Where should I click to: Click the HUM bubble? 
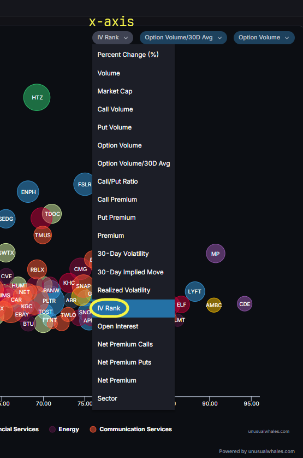[18, 285]
